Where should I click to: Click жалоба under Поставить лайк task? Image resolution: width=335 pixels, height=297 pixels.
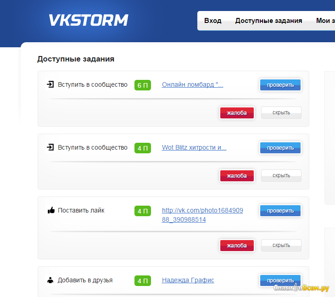tap(237, 245)
